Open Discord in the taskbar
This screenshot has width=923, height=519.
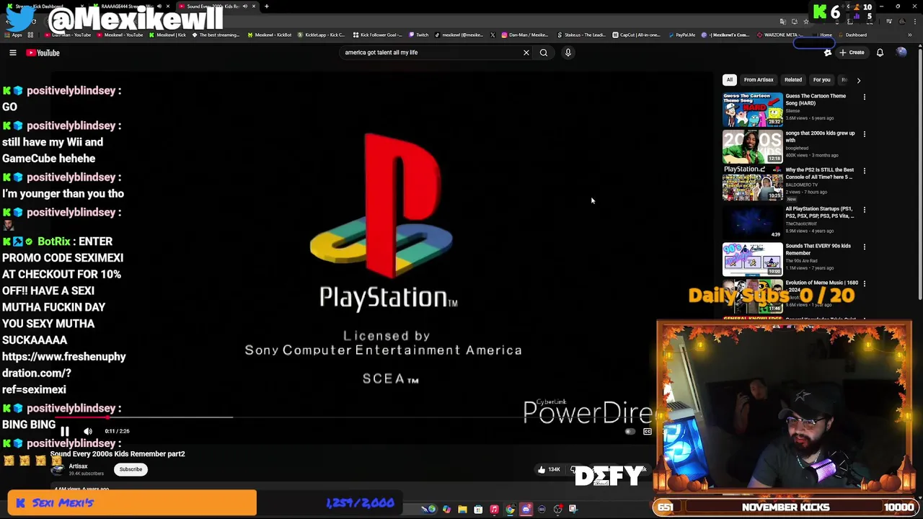coord(526,510)
